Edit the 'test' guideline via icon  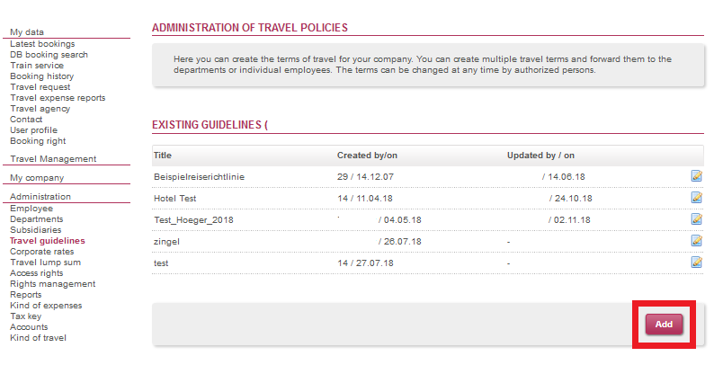696,263
